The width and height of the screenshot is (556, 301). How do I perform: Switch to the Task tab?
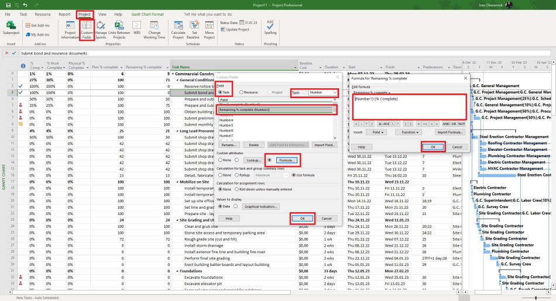click(x=23, y=14)
